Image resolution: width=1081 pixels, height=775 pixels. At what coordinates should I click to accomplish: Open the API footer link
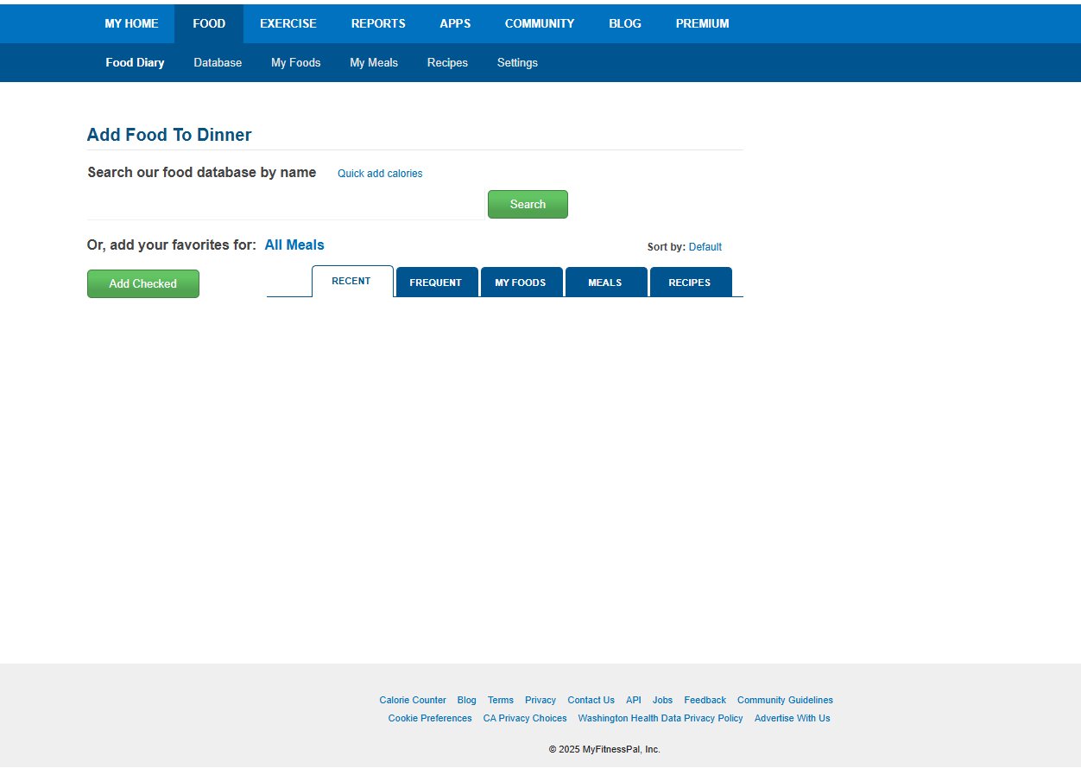point(634,700)
